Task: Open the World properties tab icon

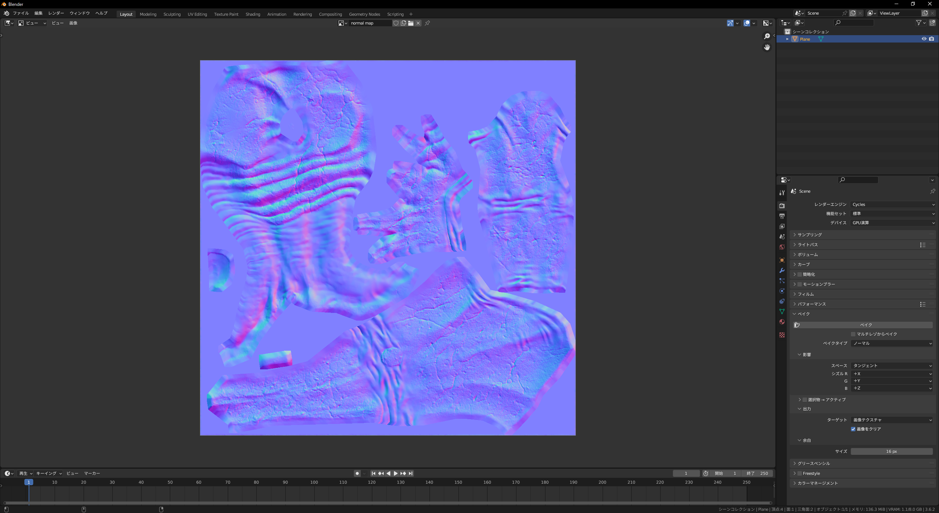Action: point(782,247)
